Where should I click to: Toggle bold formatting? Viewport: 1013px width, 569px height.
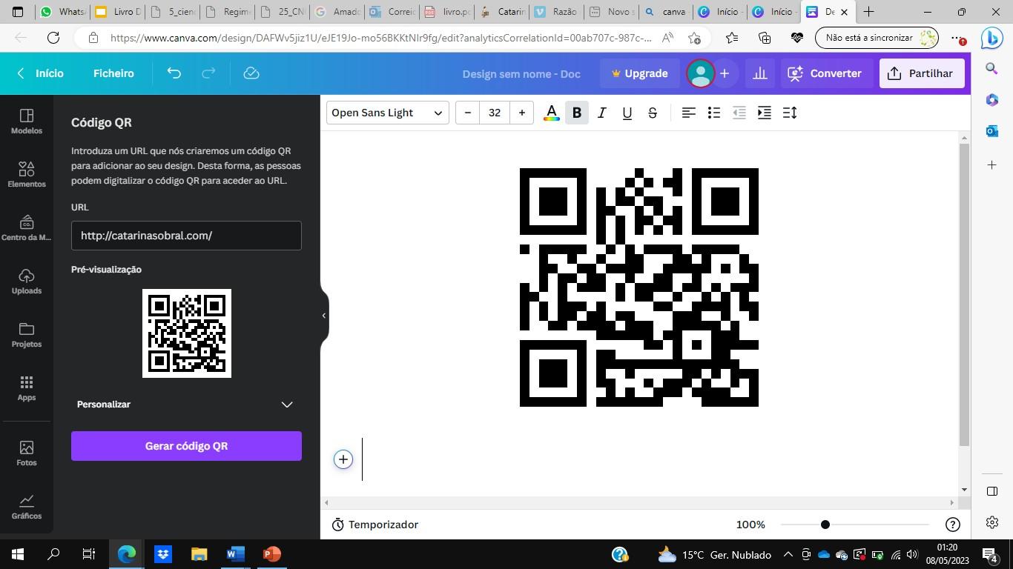pos(577,113)
